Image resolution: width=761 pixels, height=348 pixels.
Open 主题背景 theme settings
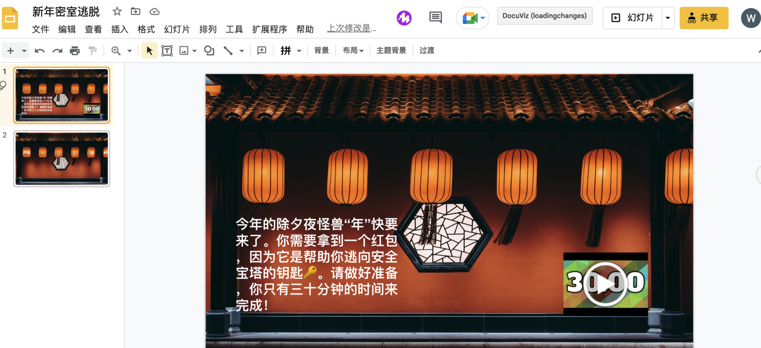click(391, 50)
